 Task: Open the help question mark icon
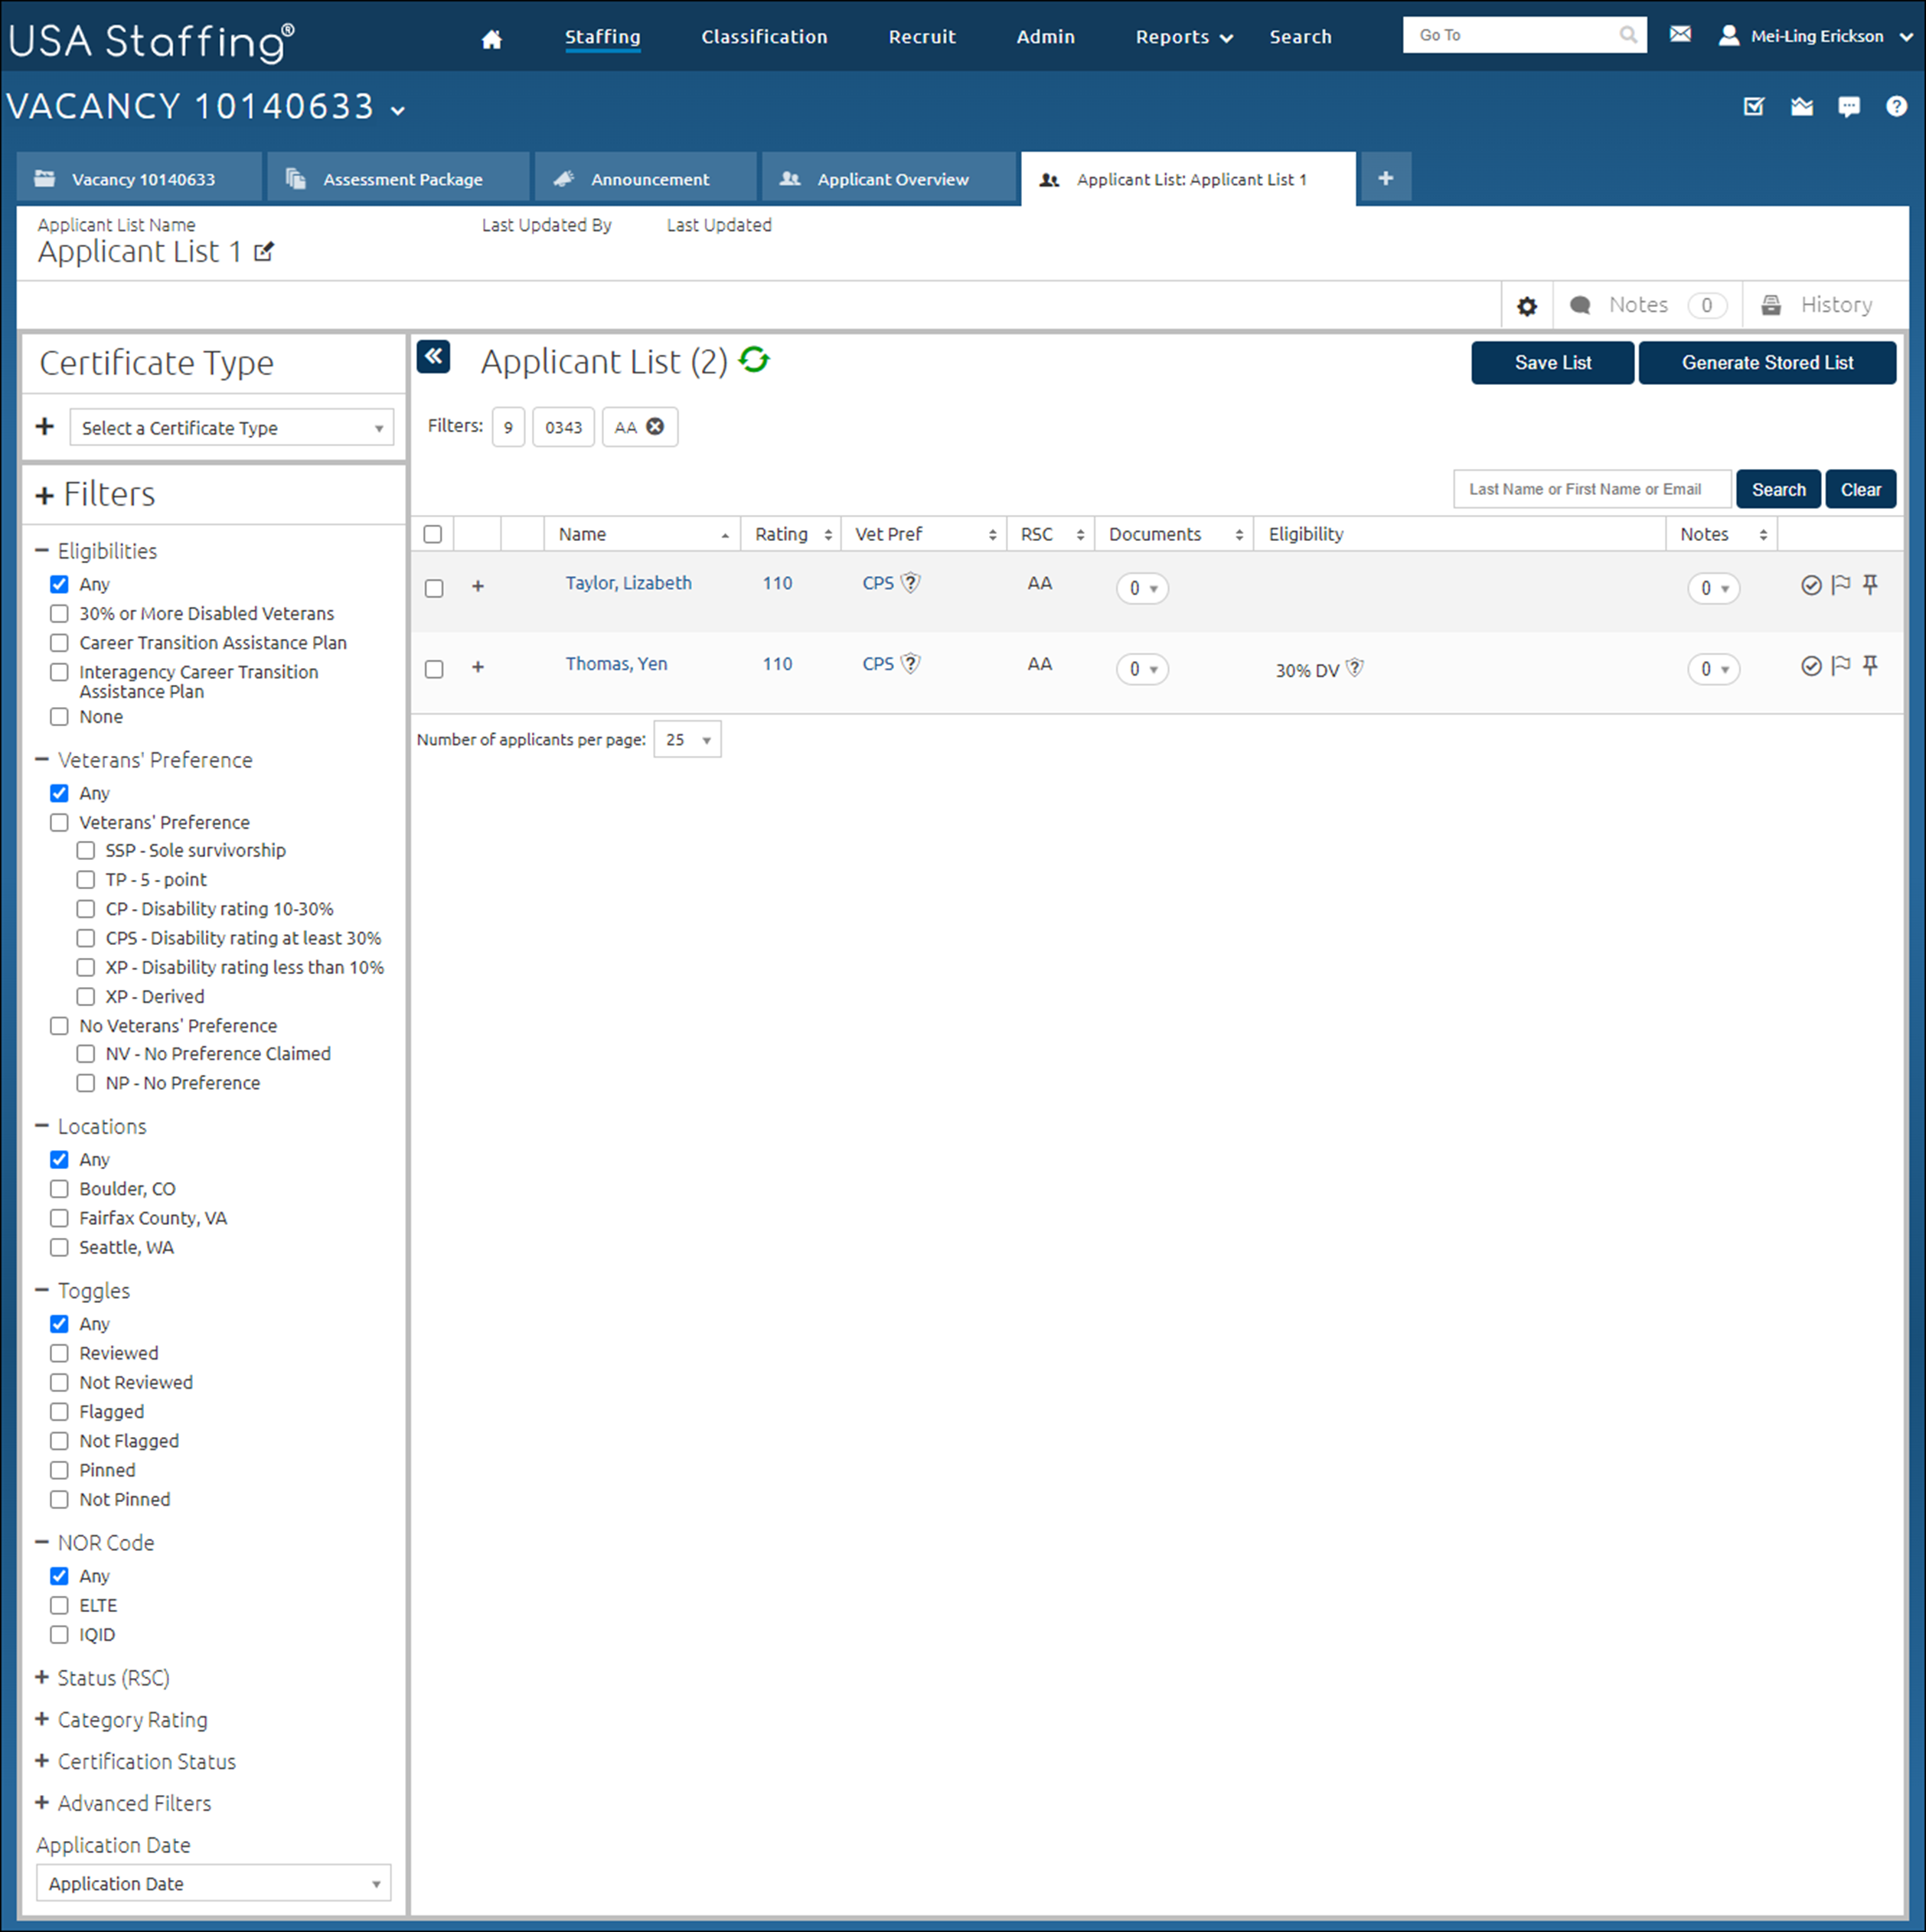(x=1896, y=106)
